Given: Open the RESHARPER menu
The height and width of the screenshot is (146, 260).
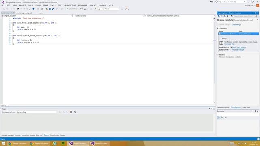Looking at the screenshot, I should click(82, 5).
